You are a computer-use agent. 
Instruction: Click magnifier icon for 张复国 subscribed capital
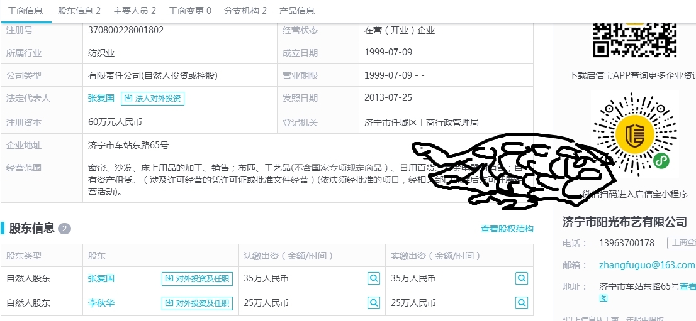(374, 278)
